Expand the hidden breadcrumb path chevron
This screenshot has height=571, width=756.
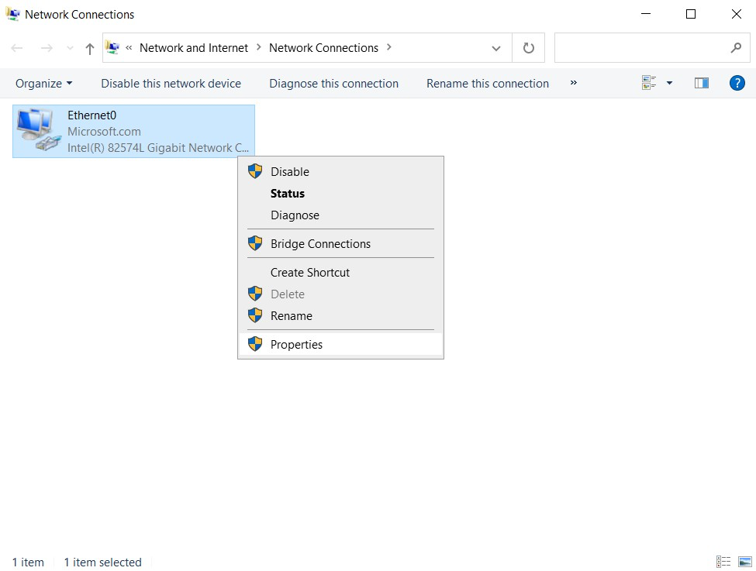click(129, 47)
